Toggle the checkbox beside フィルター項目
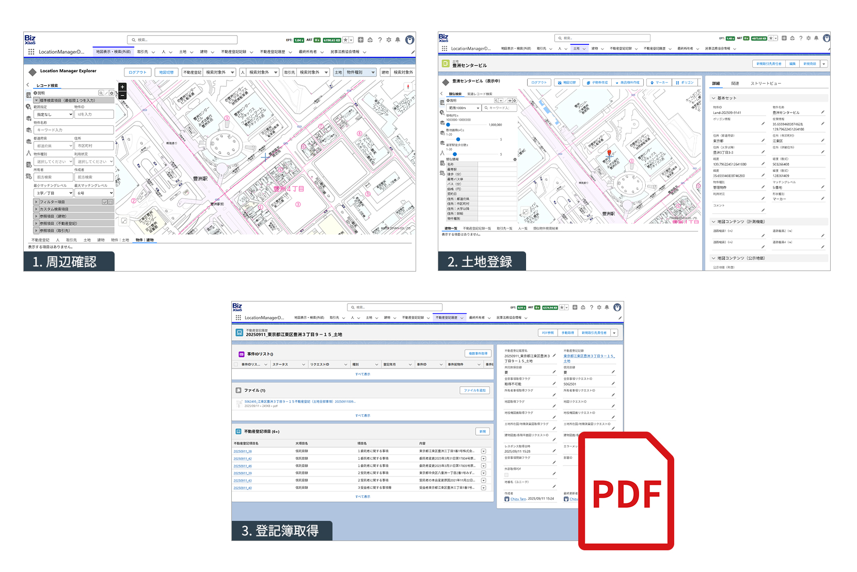 coord(105,202)
